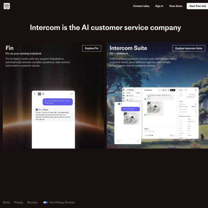
Task: Click the back chevron in the Suite card messenger
Action: 116,104
